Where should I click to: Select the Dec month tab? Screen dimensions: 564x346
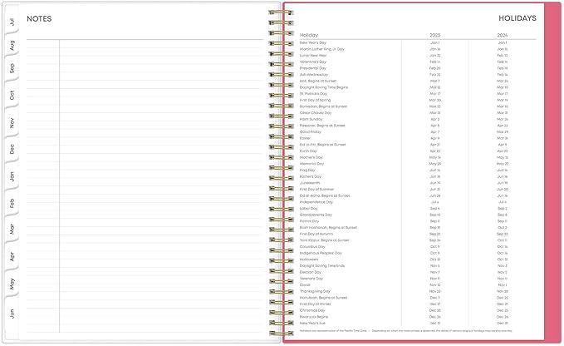[x=11, y=150]
